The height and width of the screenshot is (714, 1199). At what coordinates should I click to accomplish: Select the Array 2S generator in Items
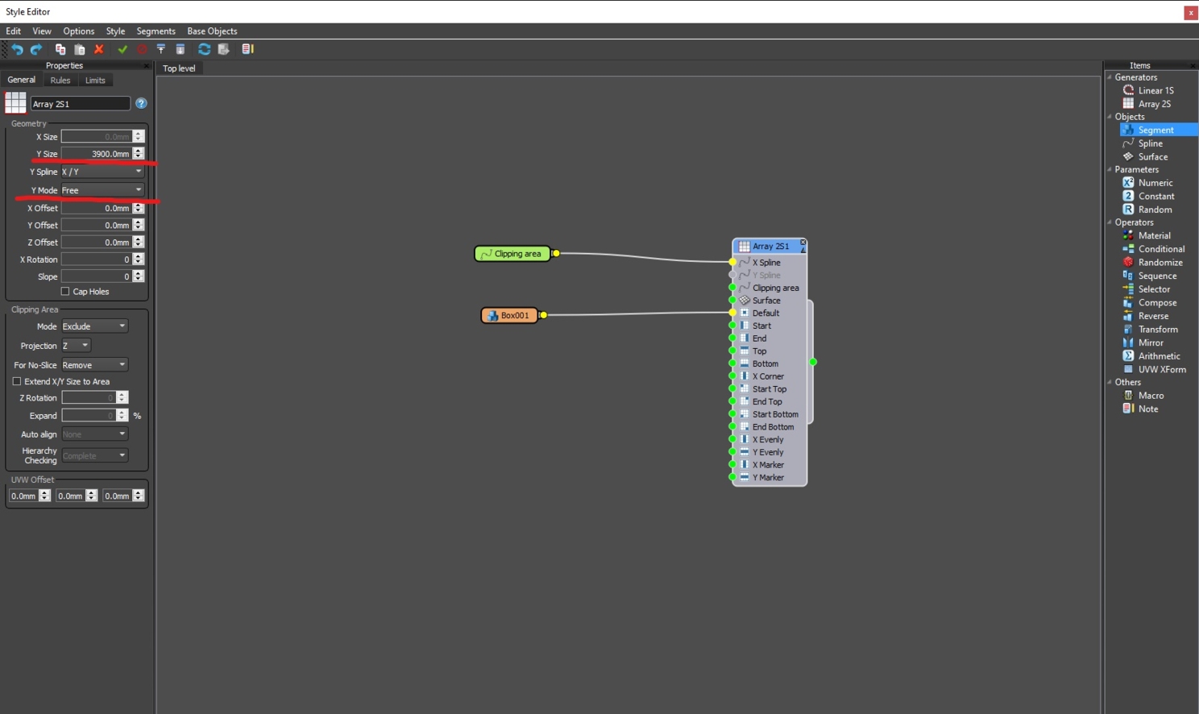coord(1154,104)
